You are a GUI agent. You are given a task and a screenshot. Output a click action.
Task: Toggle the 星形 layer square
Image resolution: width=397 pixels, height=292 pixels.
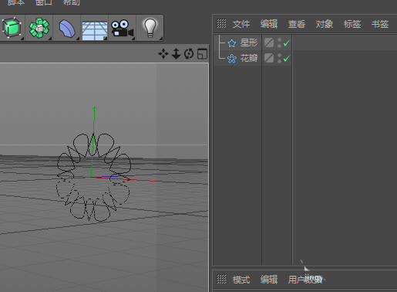click(x=269, y=42)
